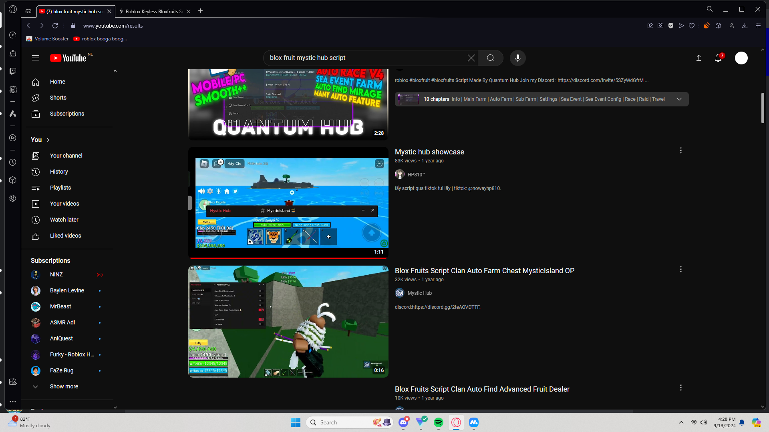
Task: Open Blox Fruits Script Clan Auto Farm Chest title
Action: point(485,271)
